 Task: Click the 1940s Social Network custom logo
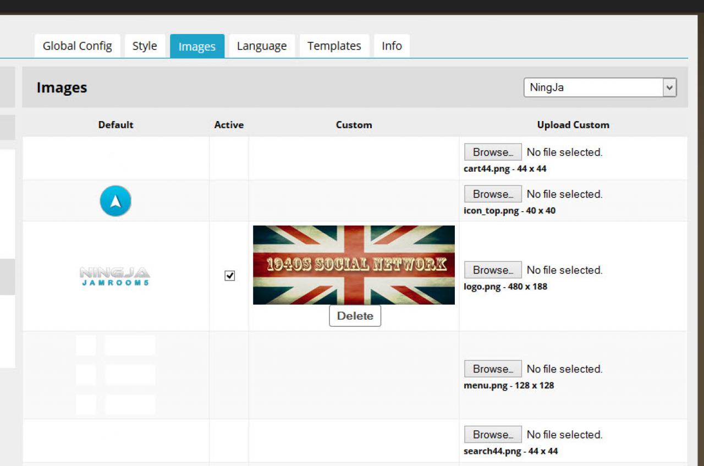click(354, 265)
